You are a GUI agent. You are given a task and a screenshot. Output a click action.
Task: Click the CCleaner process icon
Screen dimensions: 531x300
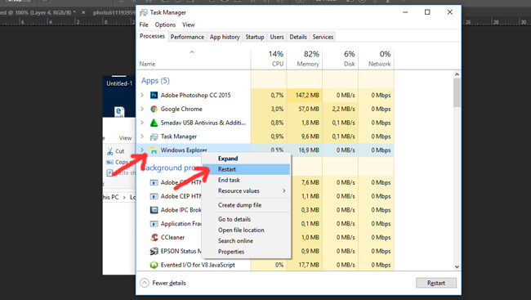point(154,237)
